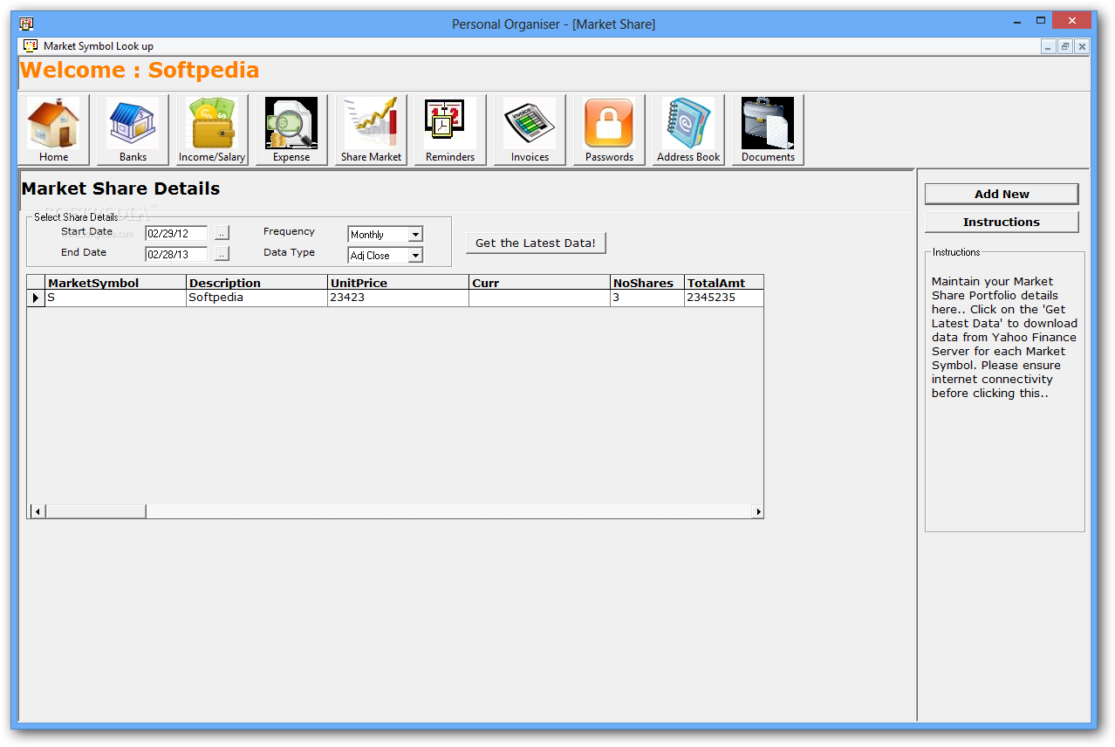Restore the inner Market Share child window
This screenshot has width=1115, height=747.
tap(1065, 47)
